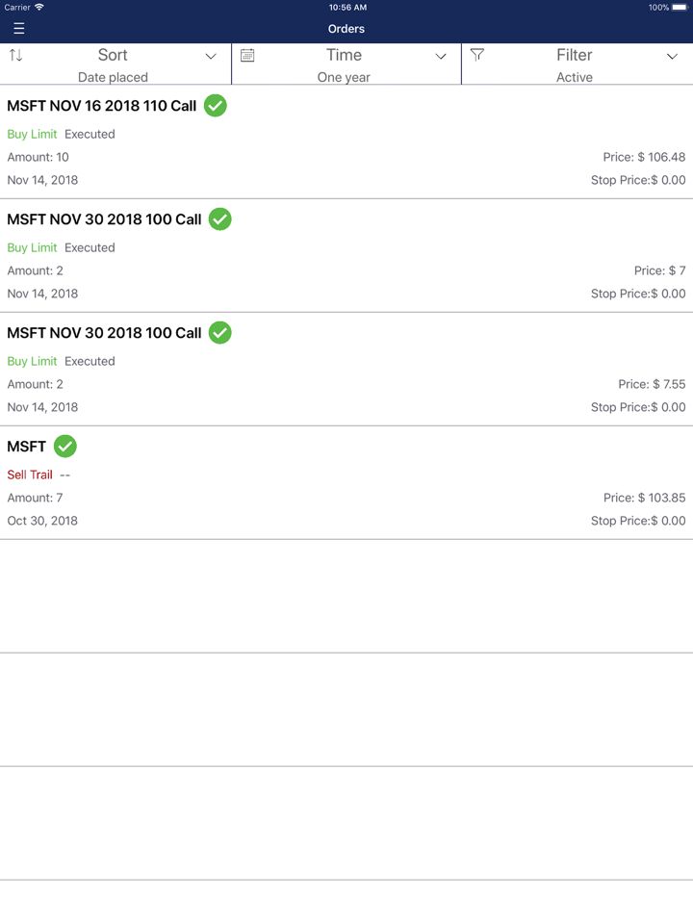Click green checkmark beside MSFT stock order
The height and width of the screenshot is (924, 693).
pos(65,447)
